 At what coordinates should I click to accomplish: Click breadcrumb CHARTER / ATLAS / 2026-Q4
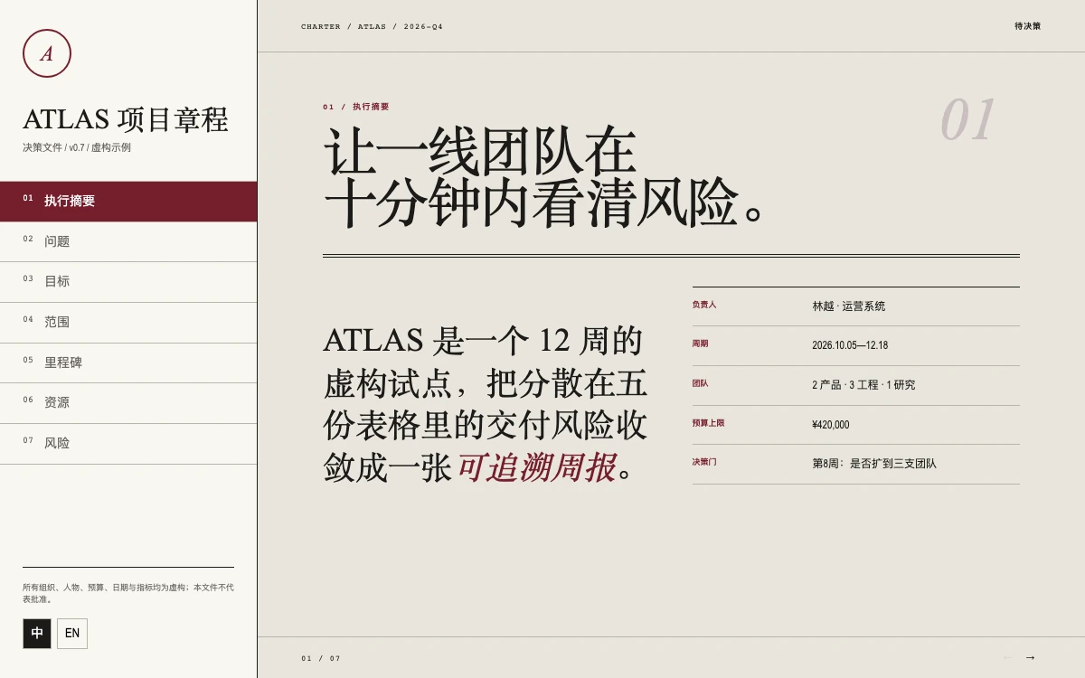click(373, 27)
